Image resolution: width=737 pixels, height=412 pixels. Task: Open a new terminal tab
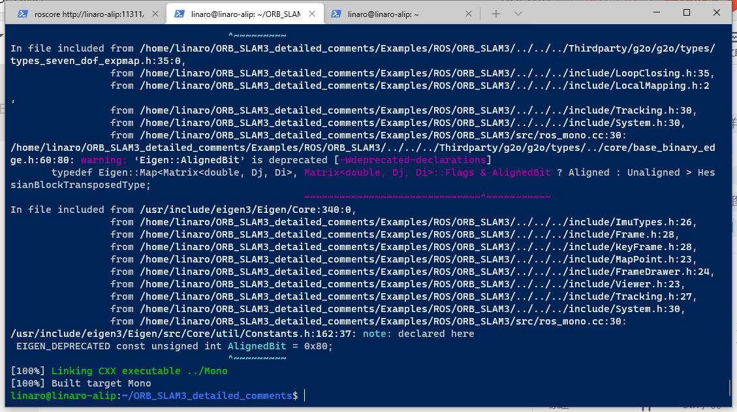(496, 14)
